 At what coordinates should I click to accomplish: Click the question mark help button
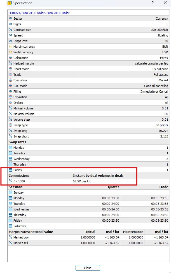[x=153, y=3]
